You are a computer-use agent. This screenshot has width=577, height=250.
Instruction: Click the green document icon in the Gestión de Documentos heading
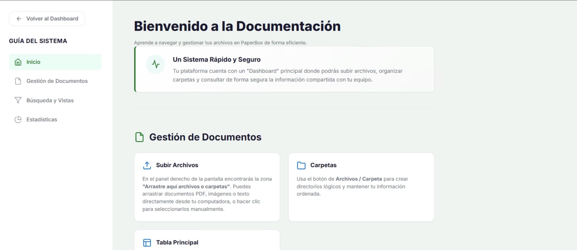coord(139,137)
